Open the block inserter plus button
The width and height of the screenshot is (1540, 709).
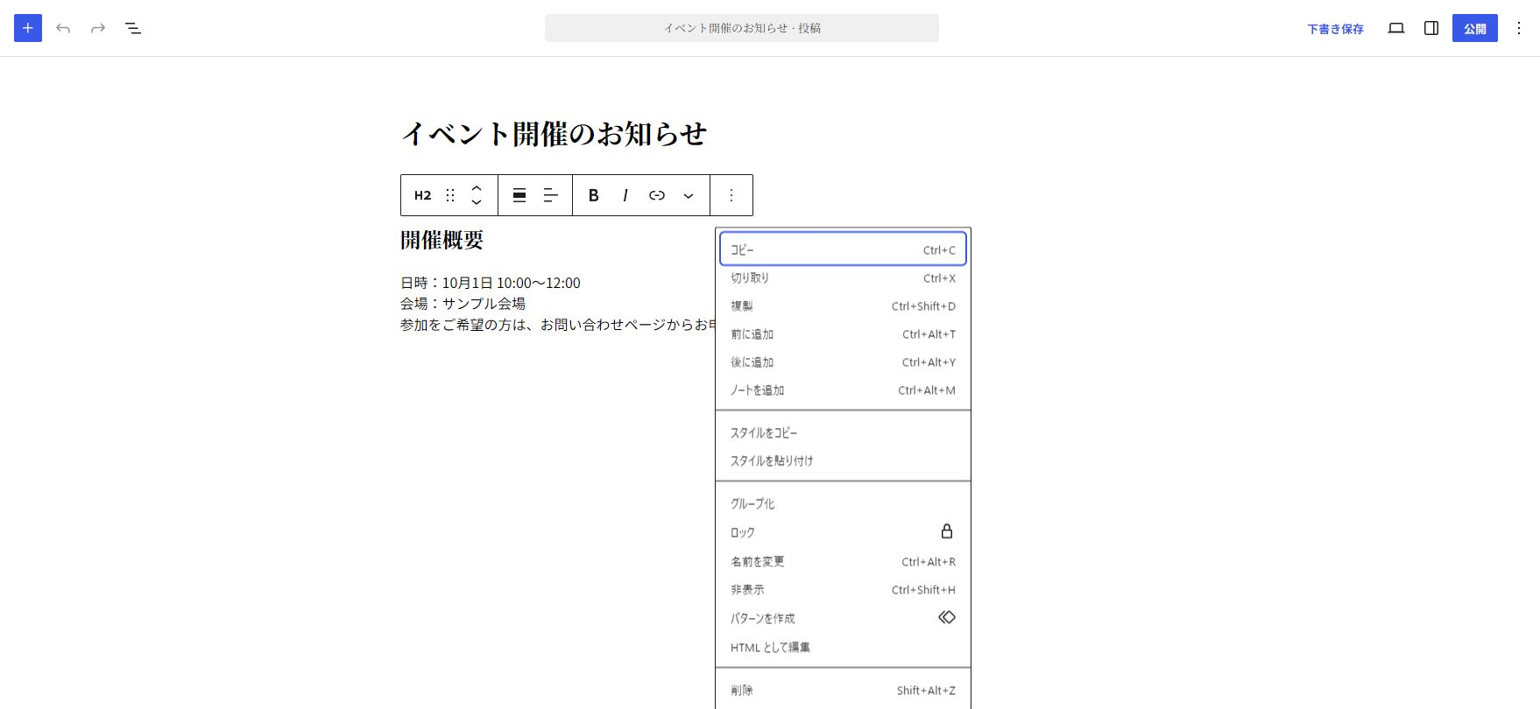28,28
